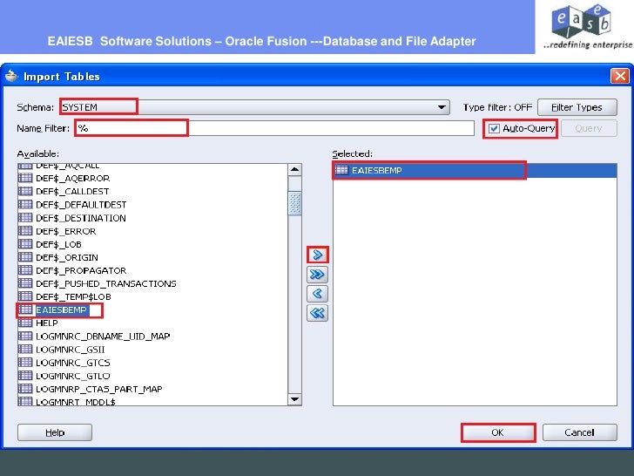Select LOGMNRC_DBNAME_UID_MAP table name
The height and width of the screenshot is (476, 634).
point(103,336)
